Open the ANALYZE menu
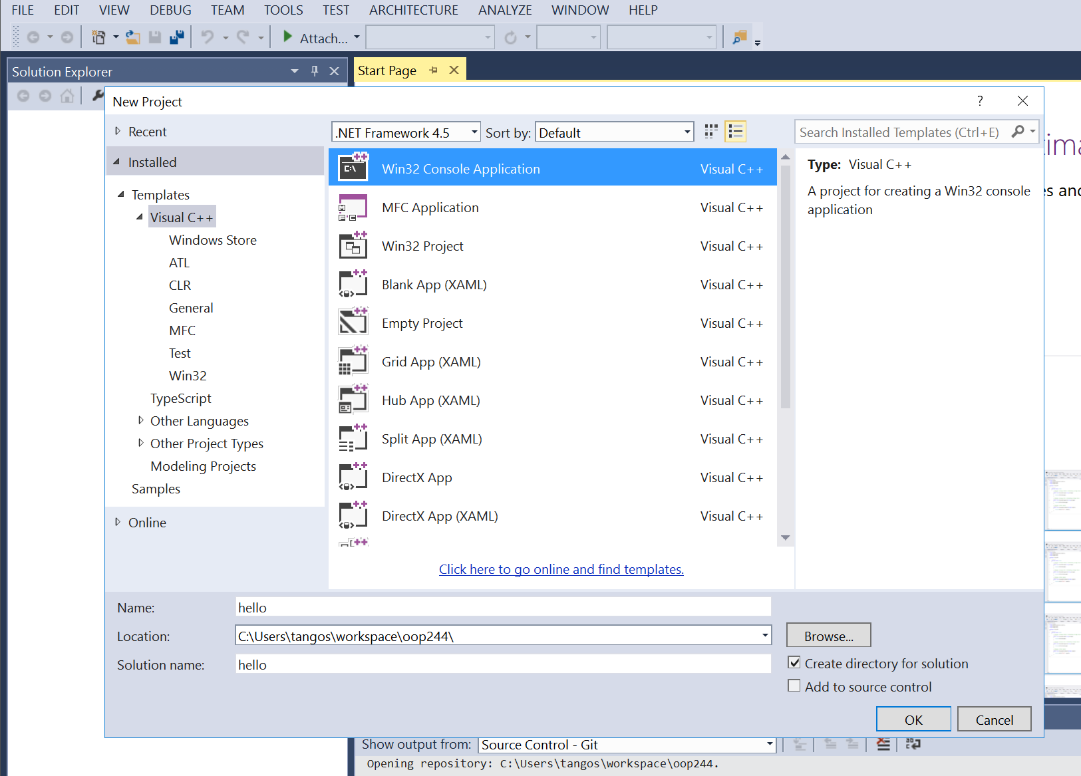Image resolution: width=1081 pixels, height=776 pixels. (505, 10)
